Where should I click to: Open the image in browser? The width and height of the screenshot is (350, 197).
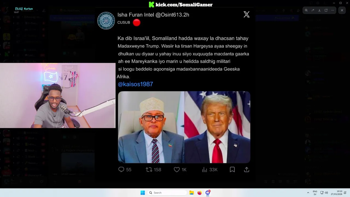326,10
